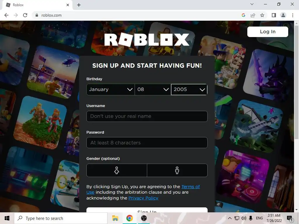
Task: Open the Chrome profile avatar
Action: [283, 15]
